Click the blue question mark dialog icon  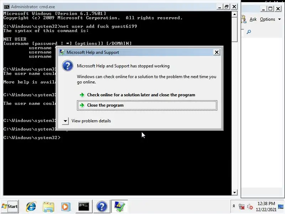click(x=68, y=66)
